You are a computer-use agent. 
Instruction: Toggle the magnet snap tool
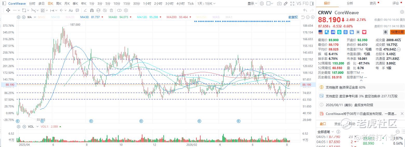92,10
